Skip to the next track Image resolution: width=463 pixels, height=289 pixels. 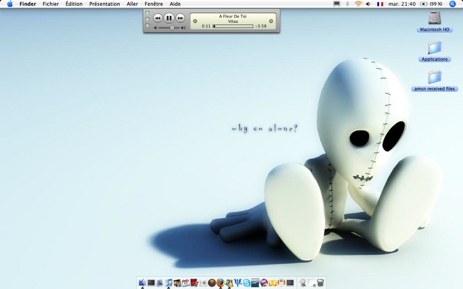[180, 18]
